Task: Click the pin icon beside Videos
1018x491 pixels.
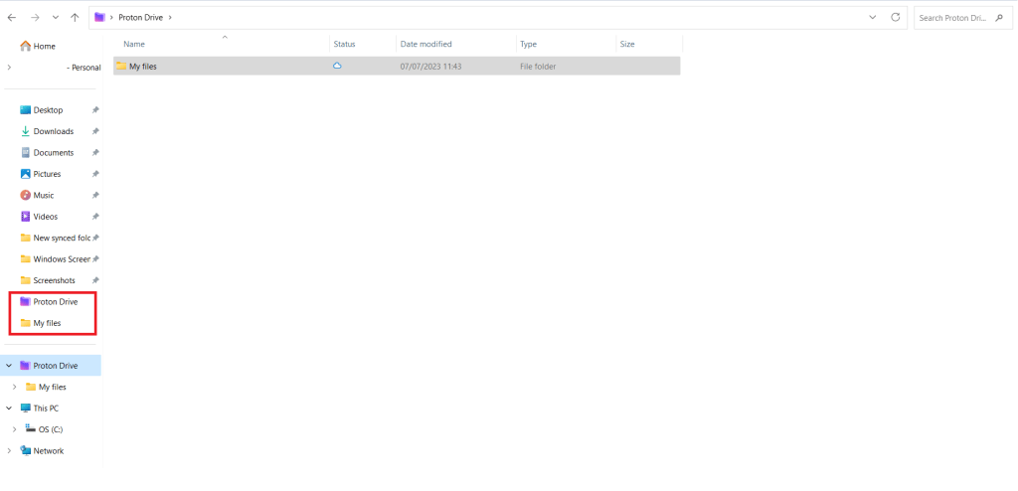Action: (95, 217)
